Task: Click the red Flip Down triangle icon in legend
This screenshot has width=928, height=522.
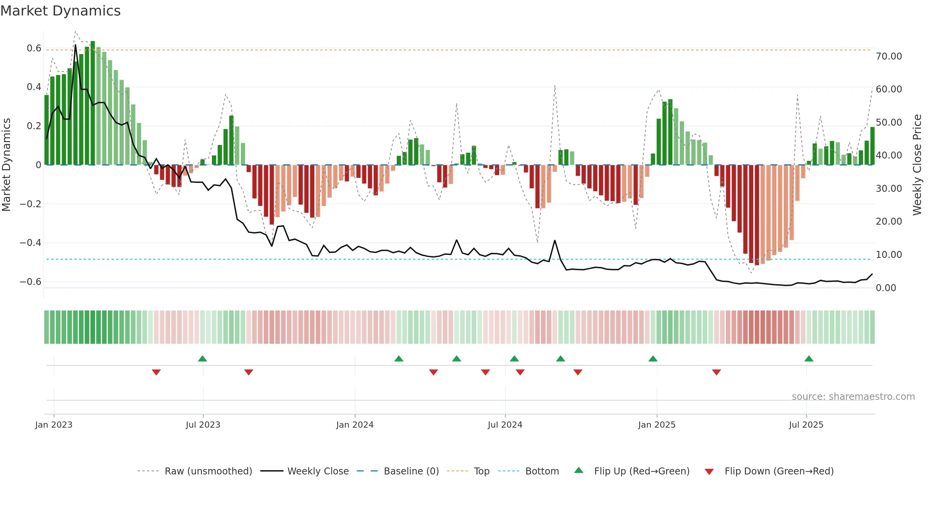Action: pyautogui.click(x=709, y=472)
